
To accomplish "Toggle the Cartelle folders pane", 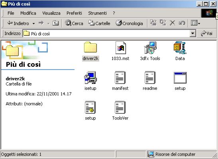I will coord(99,23).
